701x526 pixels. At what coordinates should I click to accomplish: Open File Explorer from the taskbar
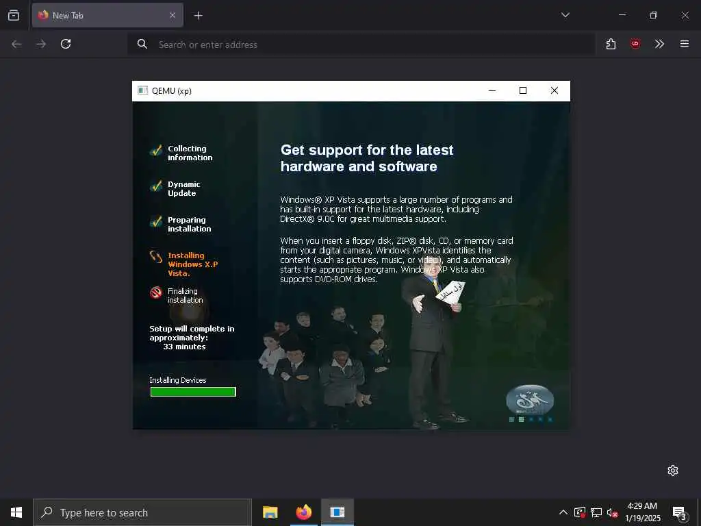pos(270,512)
